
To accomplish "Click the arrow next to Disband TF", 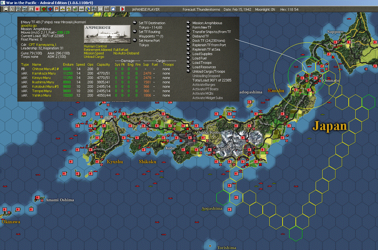I will [188, 36].
